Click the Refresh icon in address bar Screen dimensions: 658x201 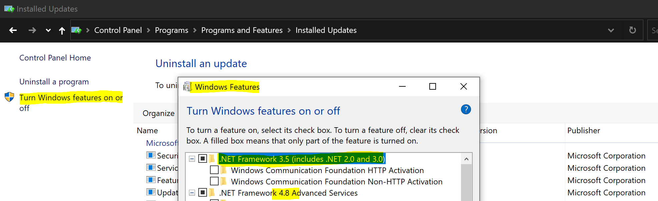tap(632, 30)
